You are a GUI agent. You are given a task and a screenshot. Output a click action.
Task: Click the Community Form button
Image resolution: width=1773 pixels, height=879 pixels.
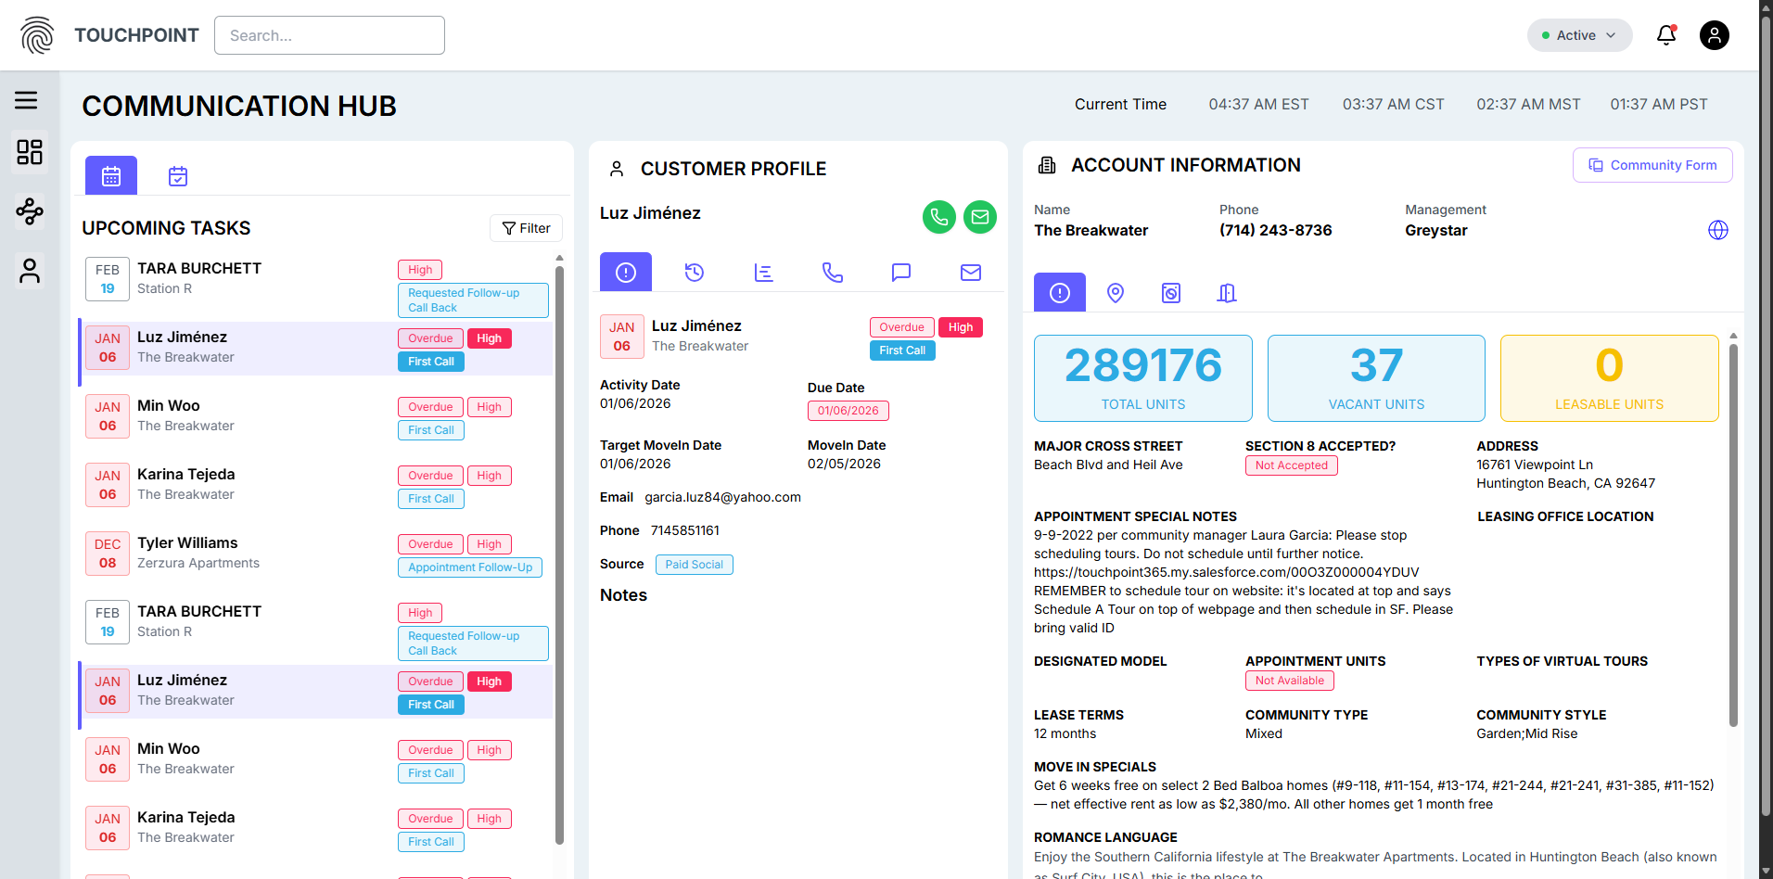[x=1652, y=164]
